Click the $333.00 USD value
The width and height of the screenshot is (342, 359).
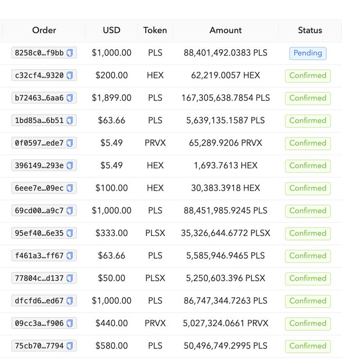[x=111, y=233]
